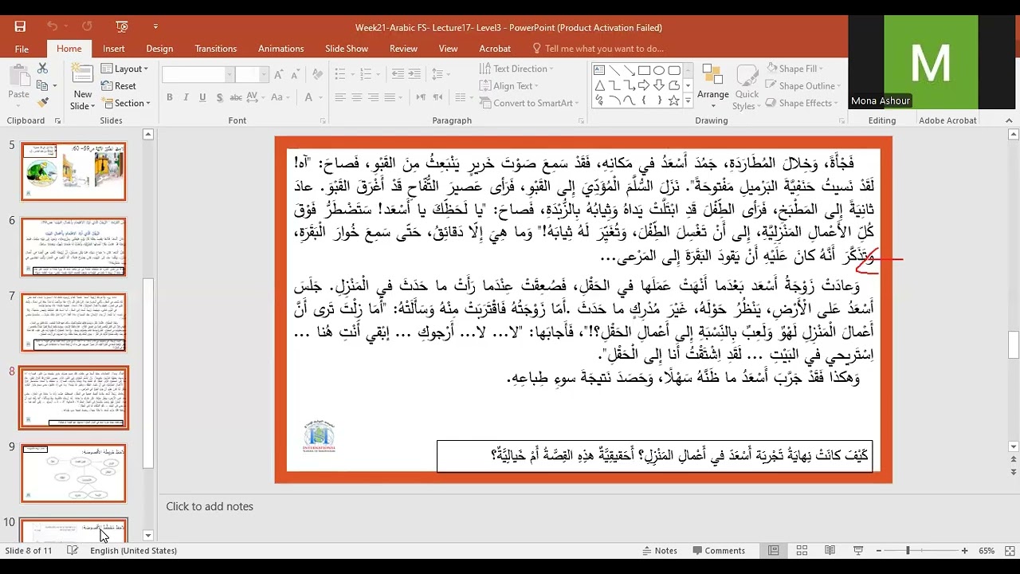Screen dimensions: 1020x574
Task: Click the 65% zoom level text
Action: 987,550
